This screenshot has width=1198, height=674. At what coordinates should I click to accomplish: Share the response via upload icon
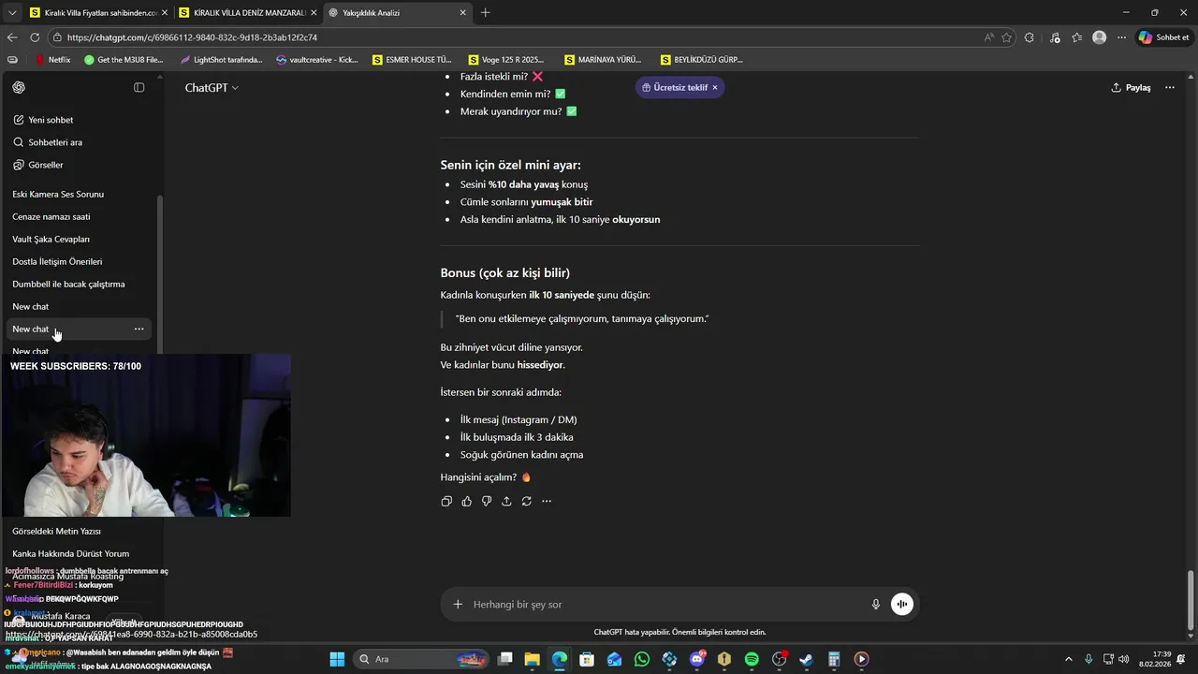click(x=506, y=501)
